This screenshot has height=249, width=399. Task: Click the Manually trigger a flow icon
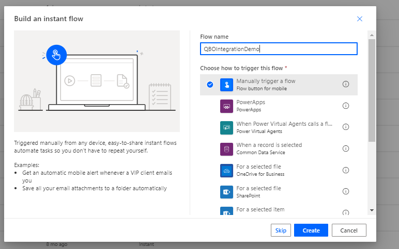tap(226, 85)
